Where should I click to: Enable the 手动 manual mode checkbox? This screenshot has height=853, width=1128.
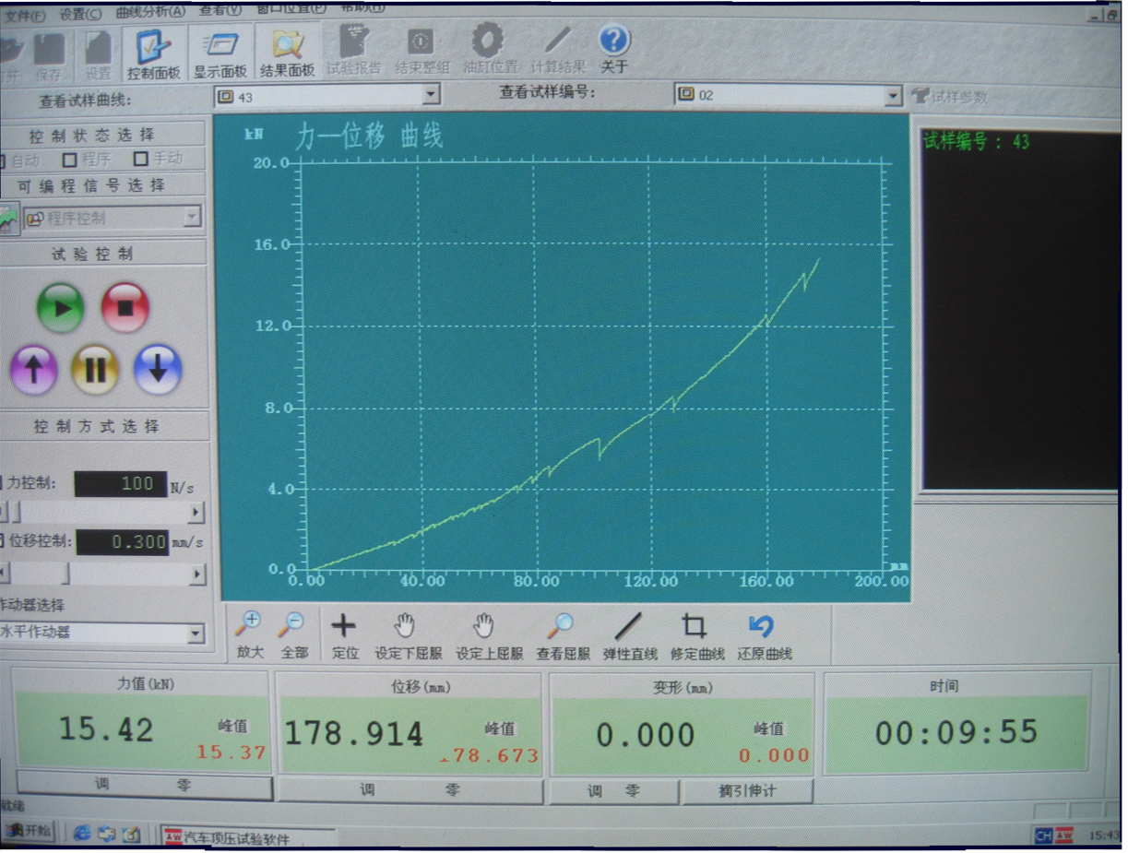141,159
